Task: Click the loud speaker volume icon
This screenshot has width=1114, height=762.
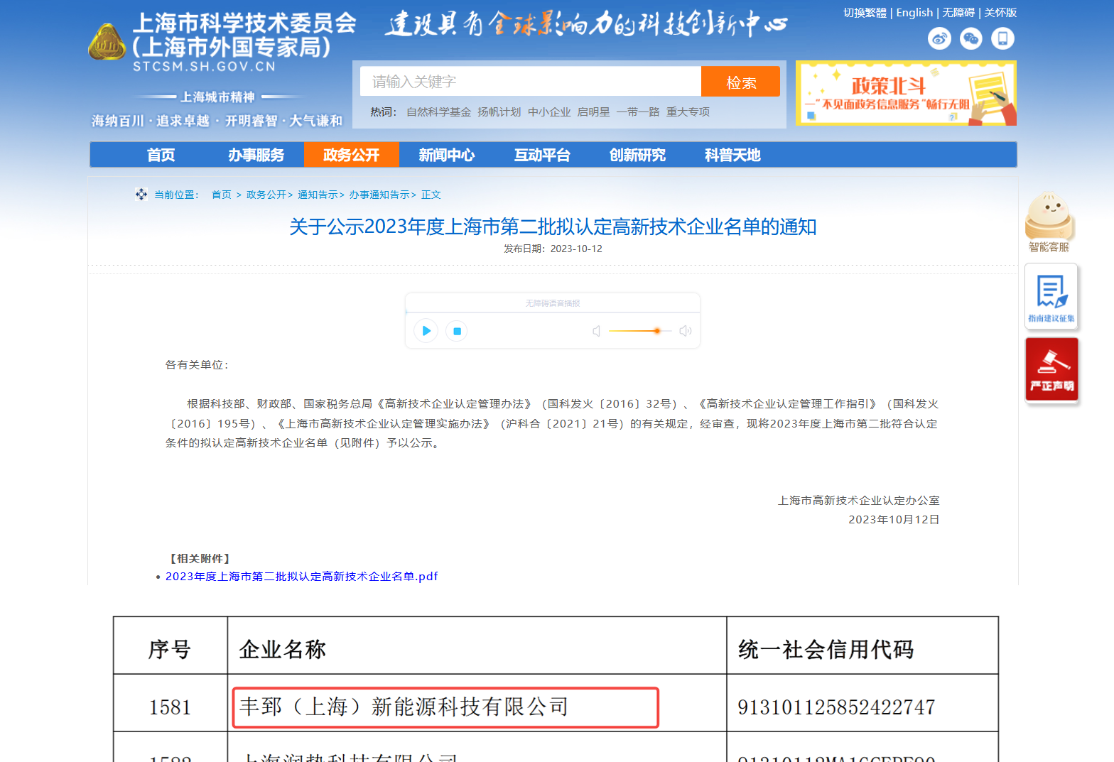Action: coord(685,331)
